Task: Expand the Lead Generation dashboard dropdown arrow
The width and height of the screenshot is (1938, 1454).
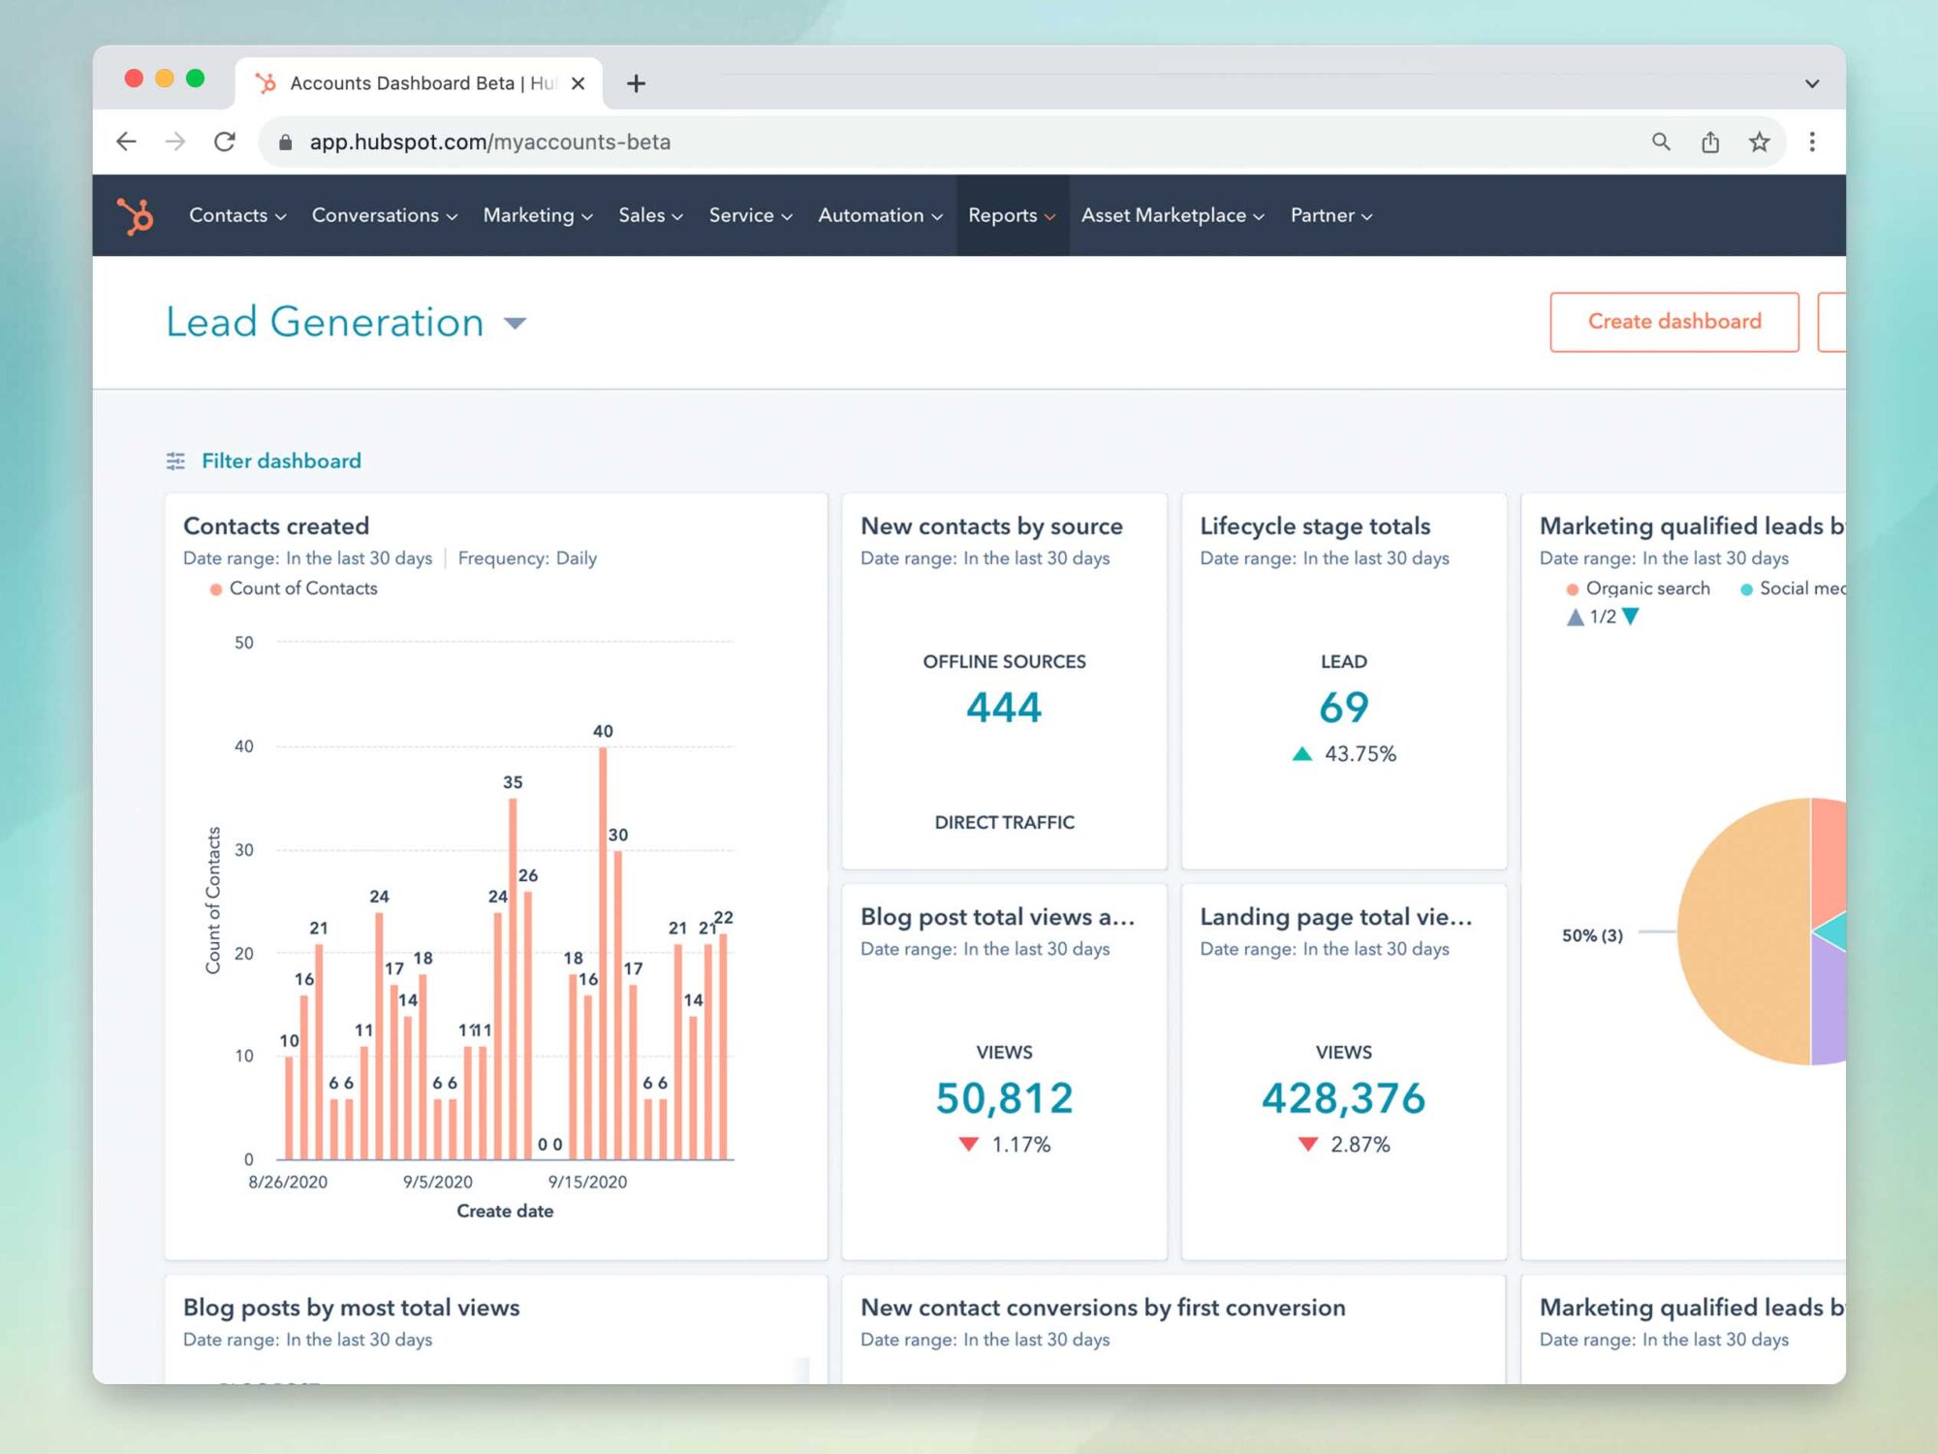Action: pos(516,324)
